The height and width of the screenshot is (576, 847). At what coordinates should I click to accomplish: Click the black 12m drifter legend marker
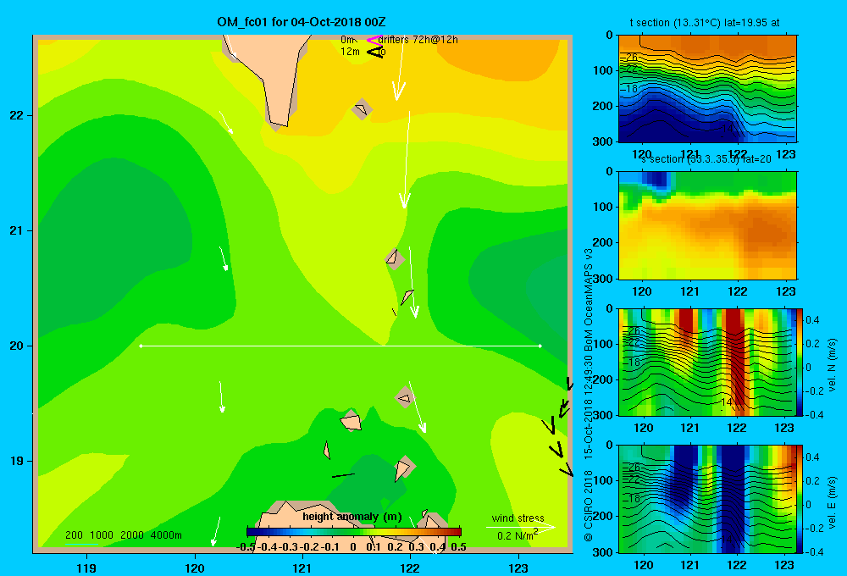click(375, 52)
